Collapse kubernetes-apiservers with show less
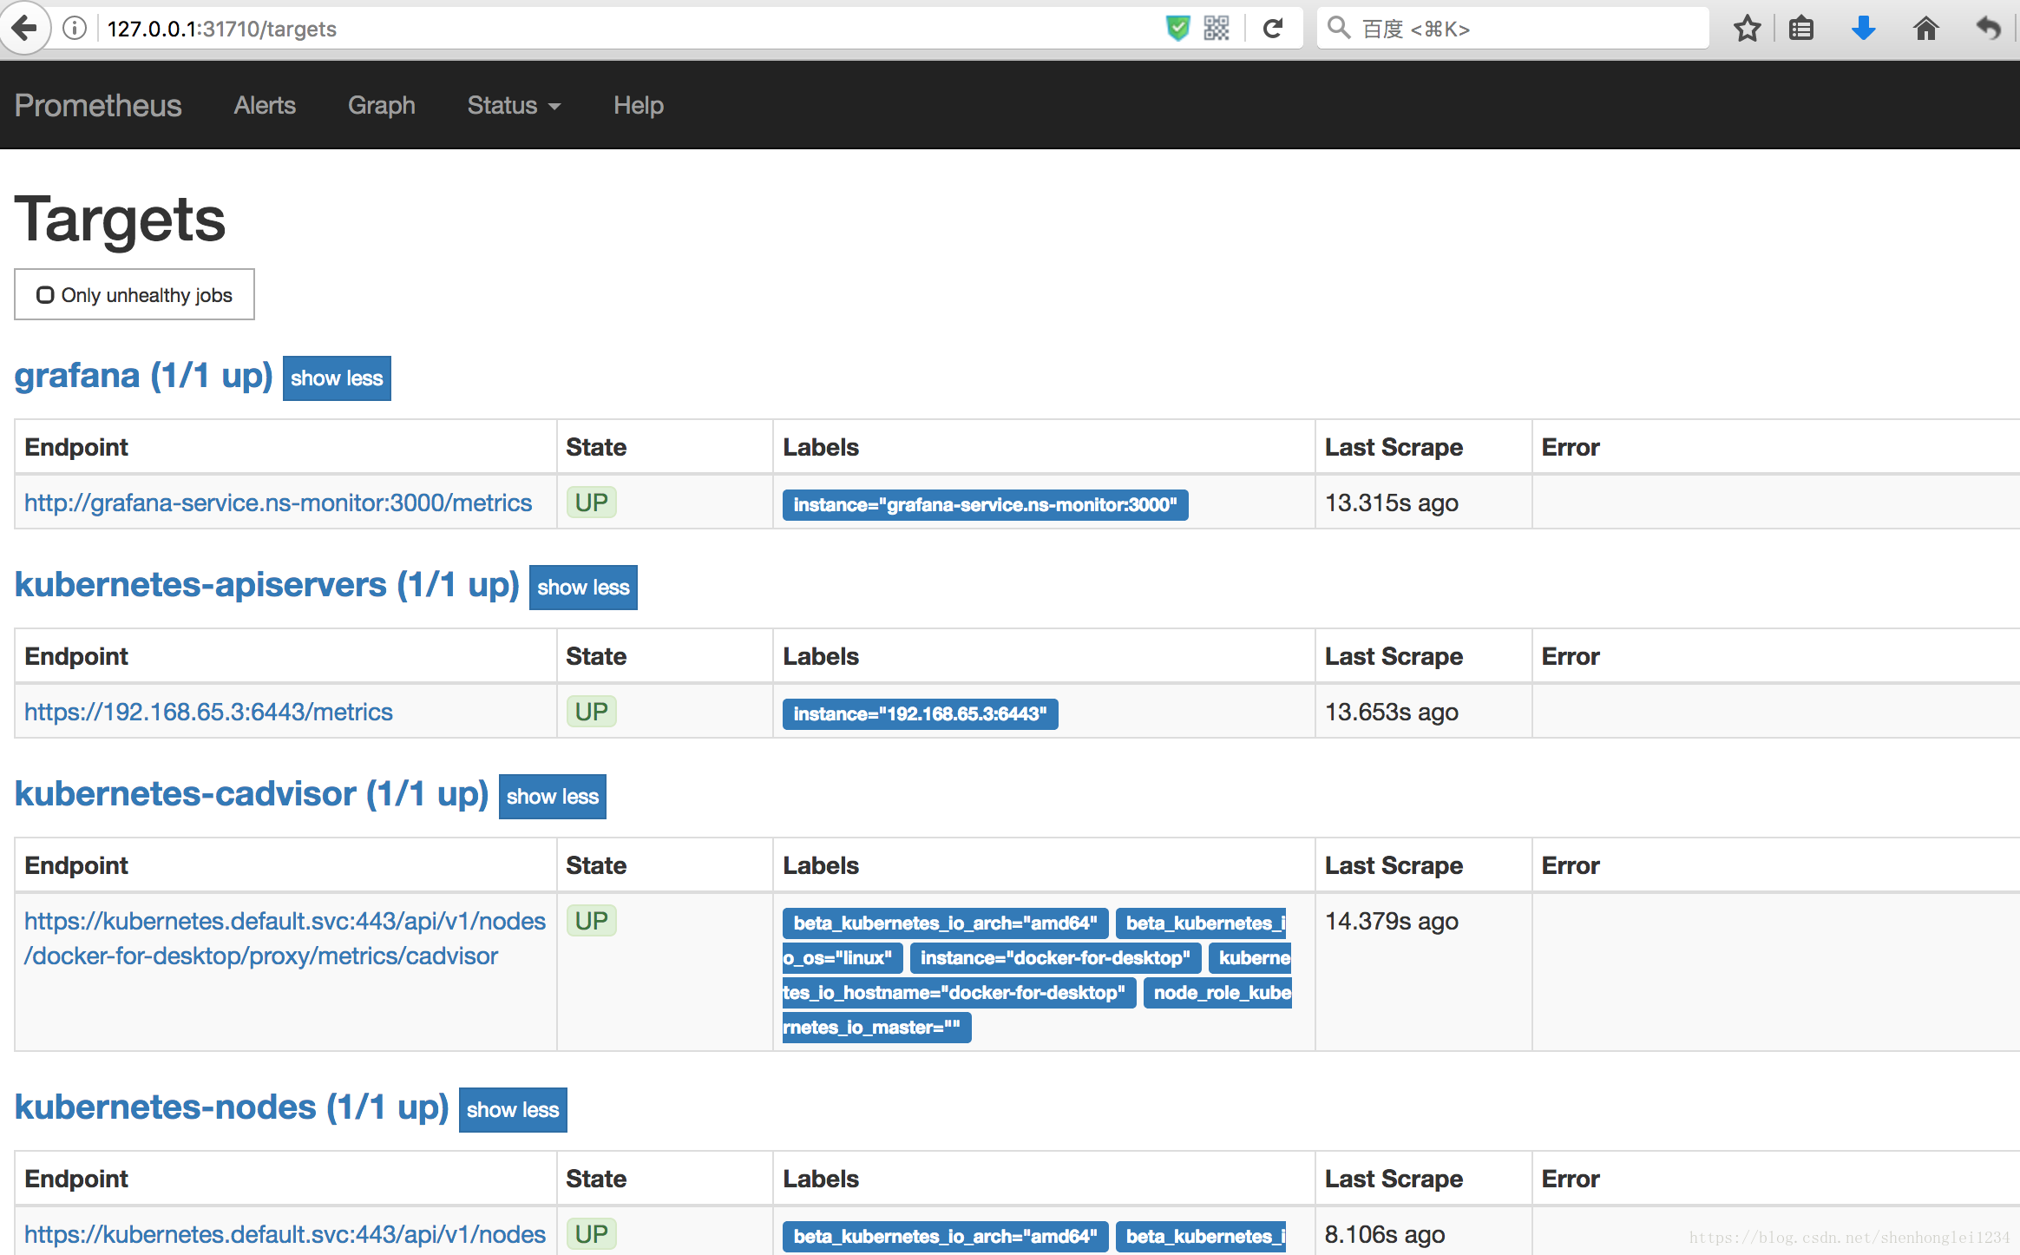The width and height of the screenshot is (2020, 1255). point(583,588)
